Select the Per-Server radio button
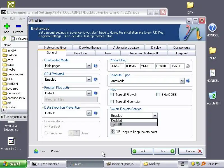 click(46, 133)
